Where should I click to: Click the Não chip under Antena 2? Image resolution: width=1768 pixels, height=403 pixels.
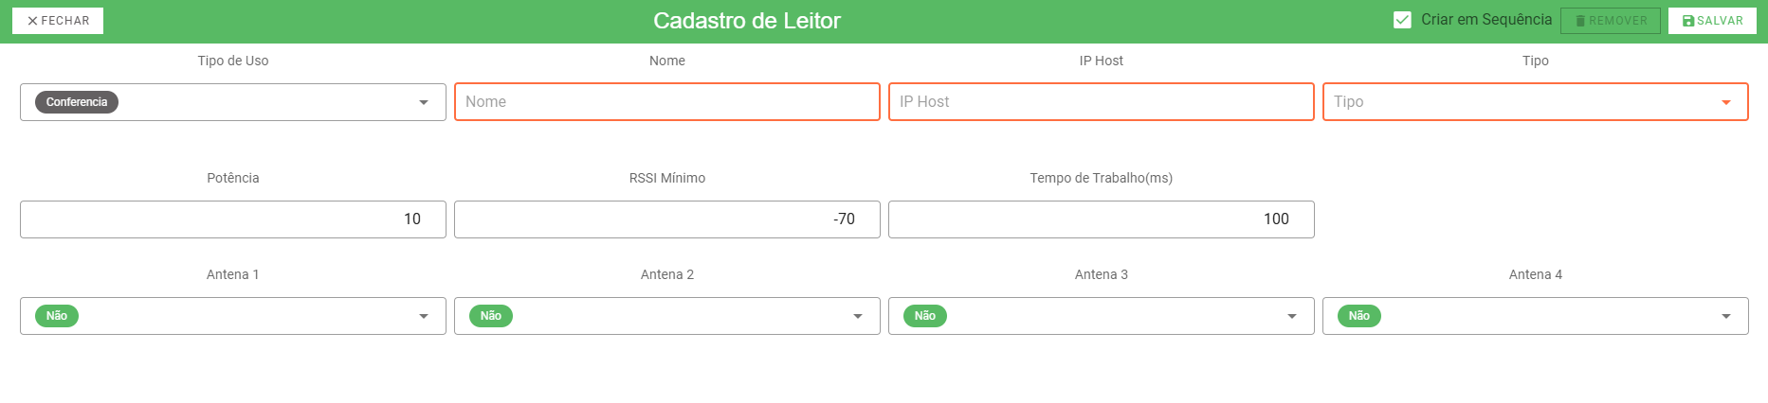491,316
